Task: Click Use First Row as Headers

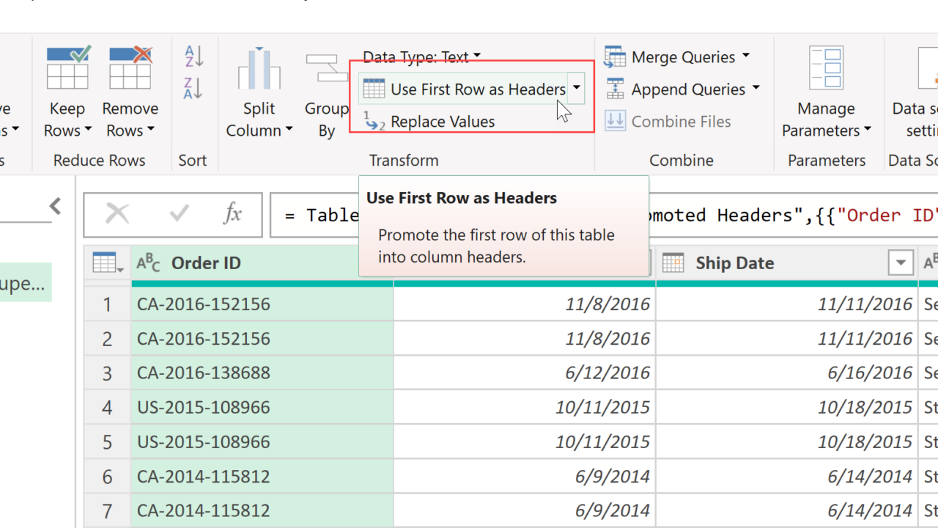Action: point(477,89)
